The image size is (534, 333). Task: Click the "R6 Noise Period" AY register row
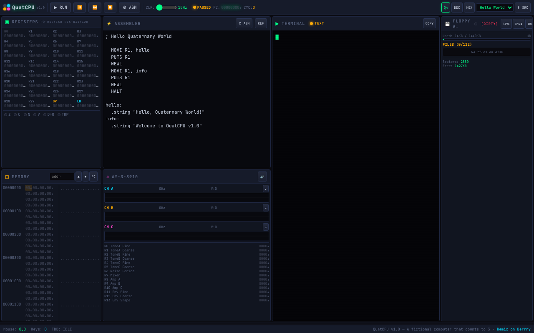point(186,271)
